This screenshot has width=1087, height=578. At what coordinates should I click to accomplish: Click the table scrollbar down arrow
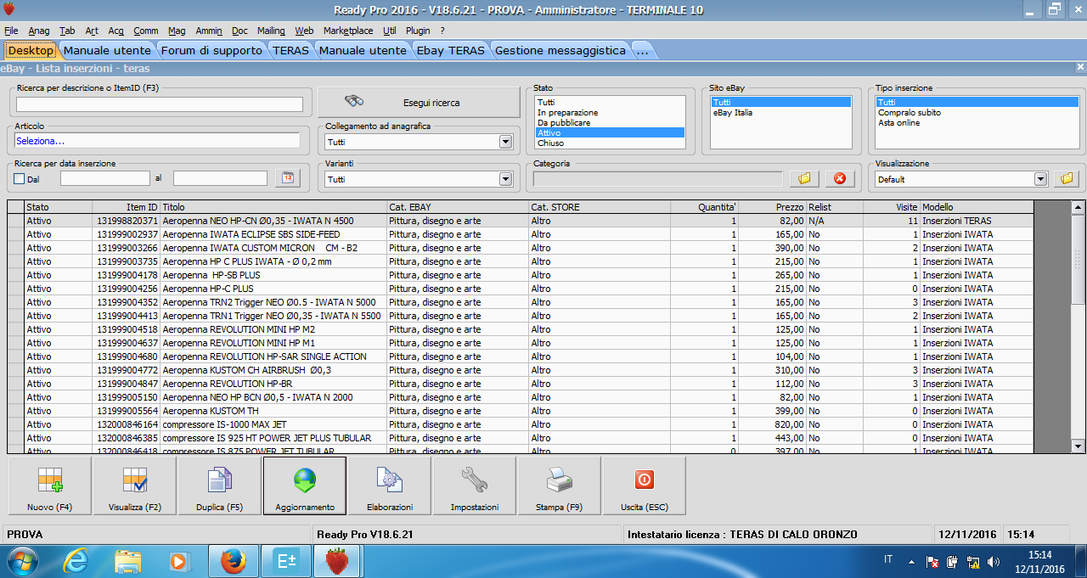pos(1079,446)
